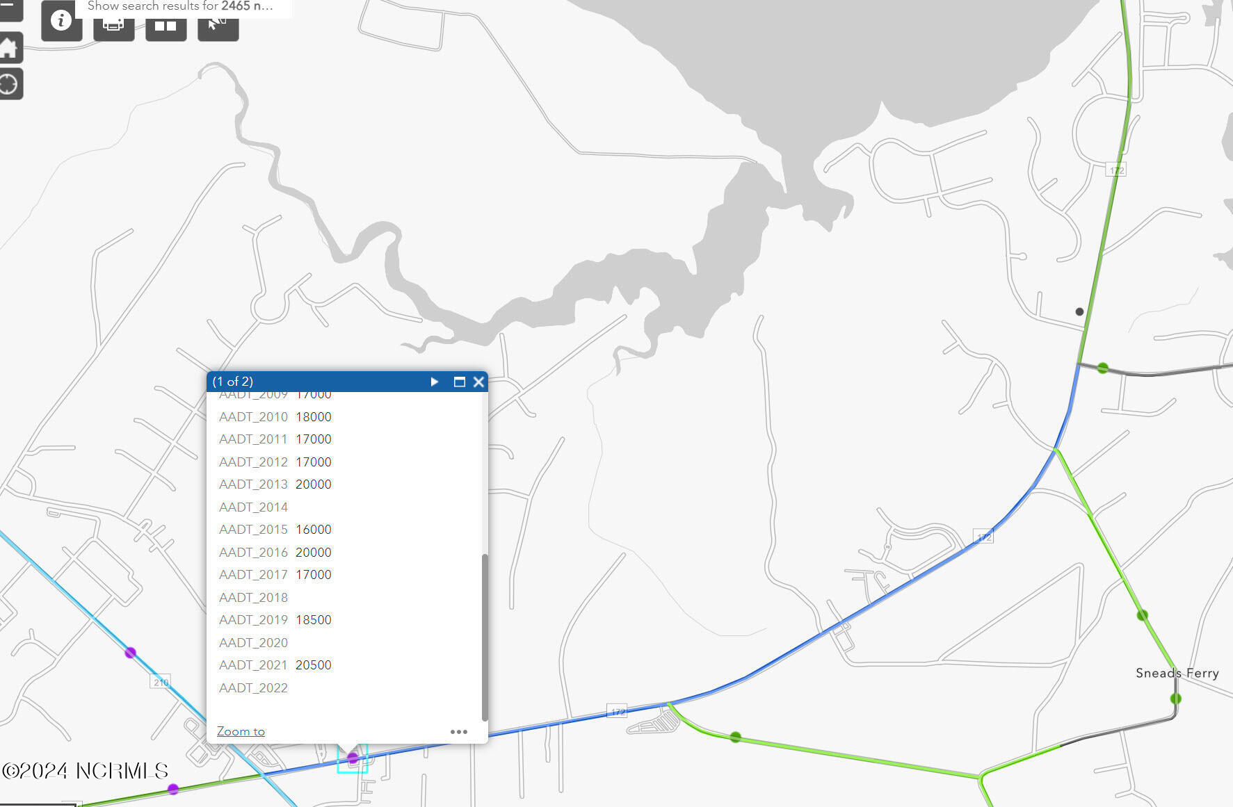Click the Sneads Ferry map label
Image resolution: width=1233 pixels, height=807 pixels.
(1177, 673)
